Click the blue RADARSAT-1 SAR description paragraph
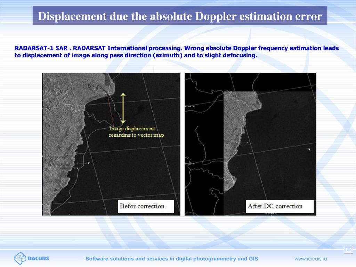 click(x=177, y=51)
